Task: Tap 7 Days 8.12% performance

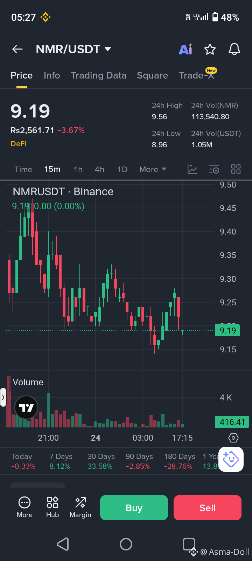Action: point(61,461)
